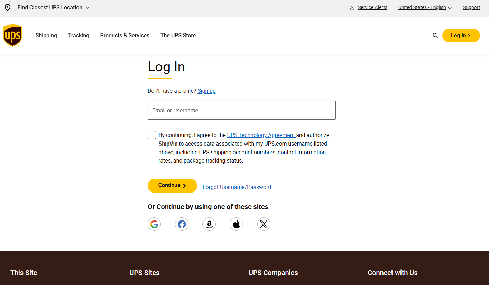The image size is (489, 285).
Task: Click the UPS Companies footer heading
Action: [273, 273]
